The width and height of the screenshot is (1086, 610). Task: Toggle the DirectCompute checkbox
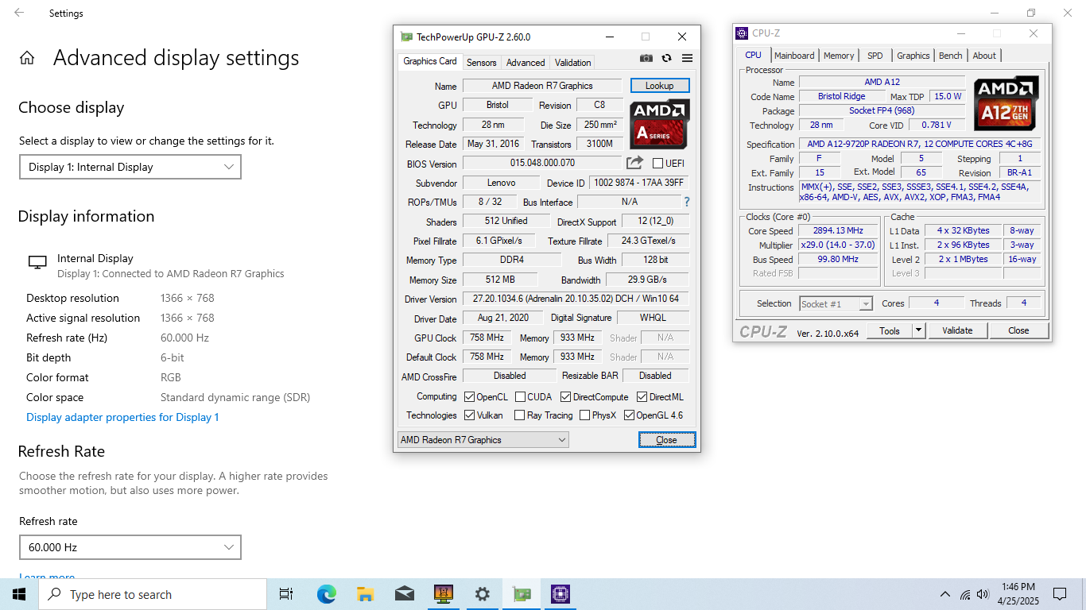click(x=565, y=396)
